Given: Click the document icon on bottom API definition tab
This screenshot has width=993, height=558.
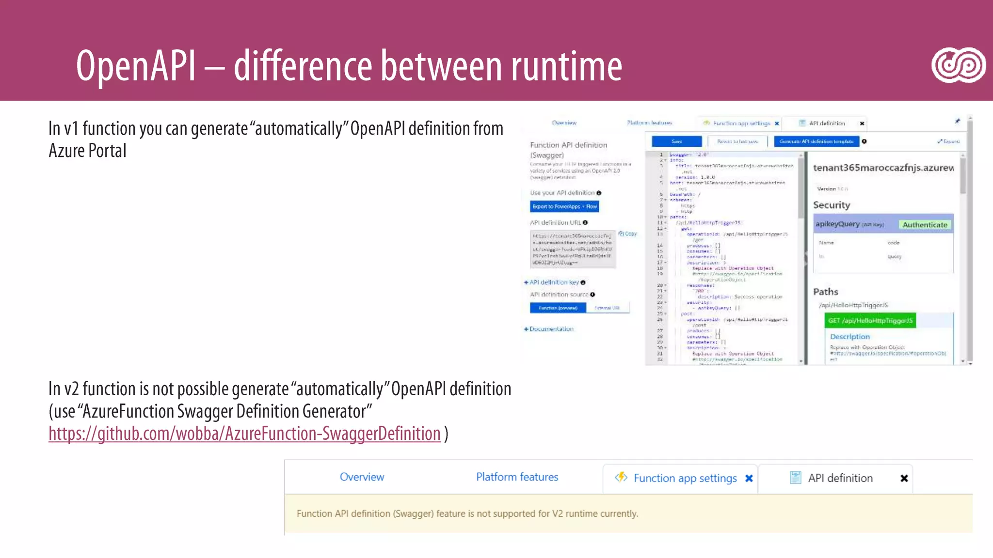Looking at the screenshot, I should coord(795,478).
